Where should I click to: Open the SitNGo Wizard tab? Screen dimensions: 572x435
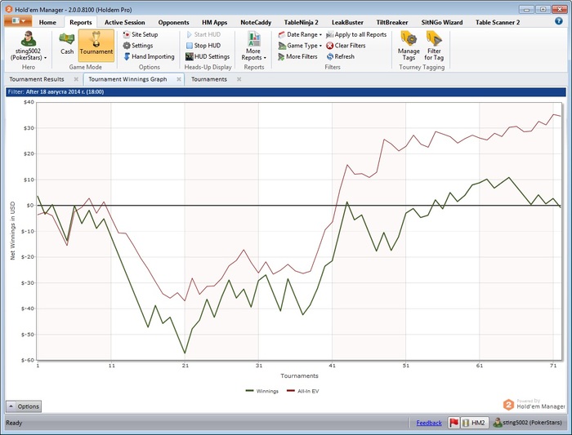tap(442, 22)
